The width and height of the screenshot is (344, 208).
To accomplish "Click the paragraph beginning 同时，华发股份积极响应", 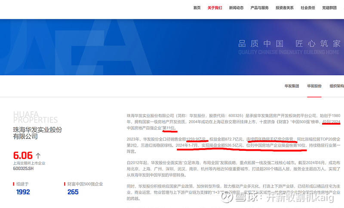I will pyautogui.click(x=233, y=192).
